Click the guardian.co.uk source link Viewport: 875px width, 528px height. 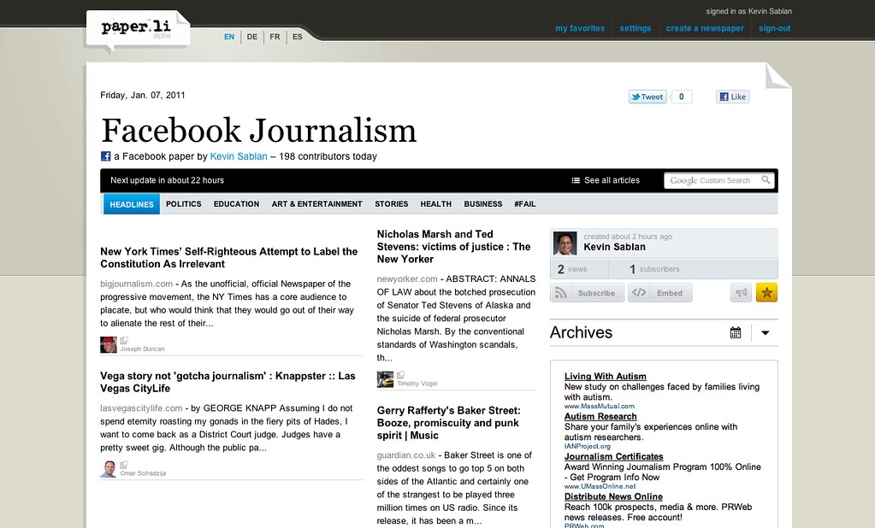[x=405, y=455]
